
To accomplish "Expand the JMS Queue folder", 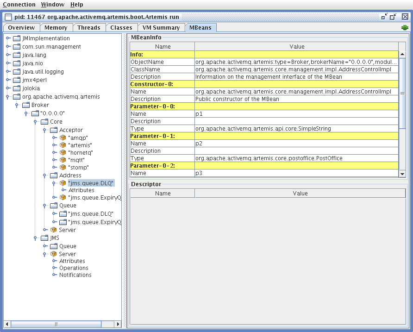I will pyautogui.click(x=45, y=246).
